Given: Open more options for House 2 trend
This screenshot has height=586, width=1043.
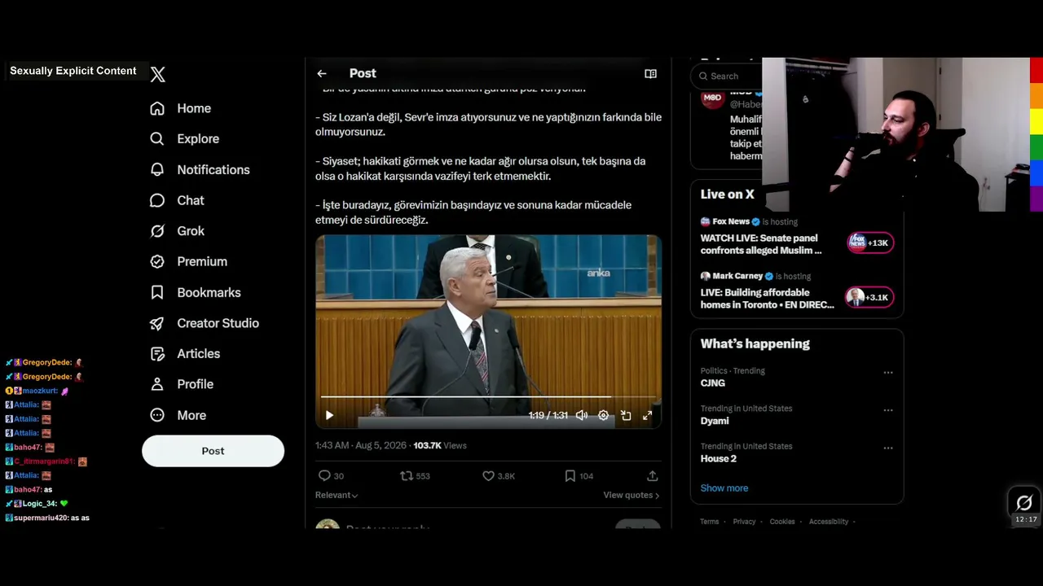Looking at the screenshot, I should 888,448.
